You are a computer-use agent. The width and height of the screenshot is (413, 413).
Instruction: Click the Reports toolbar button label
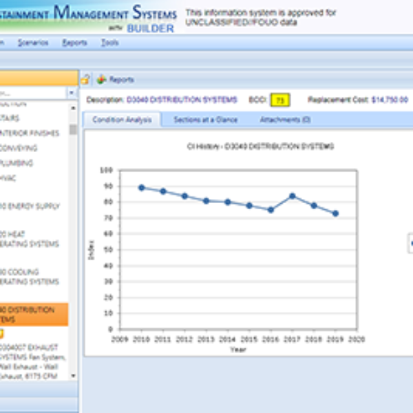pos(121,80)
